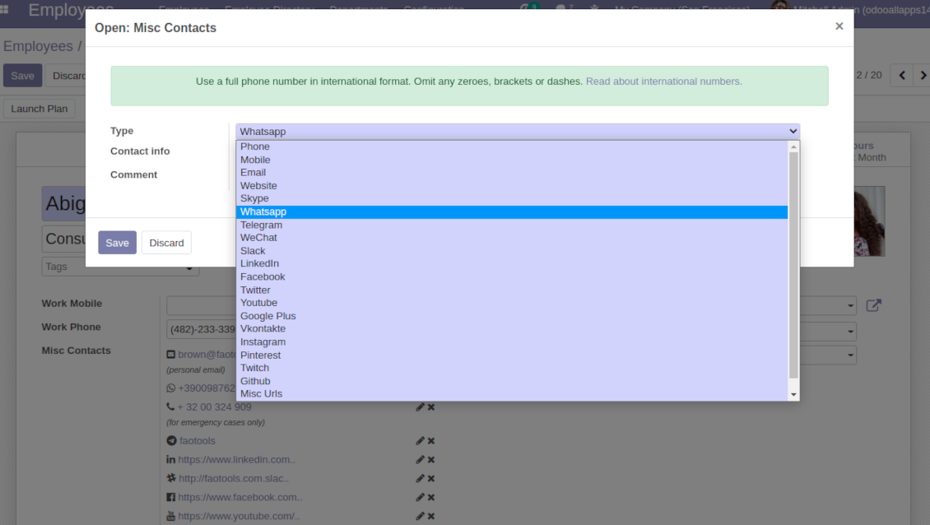Save the employee form
Screen dimensions: 930x525
(x=22, y=76)
